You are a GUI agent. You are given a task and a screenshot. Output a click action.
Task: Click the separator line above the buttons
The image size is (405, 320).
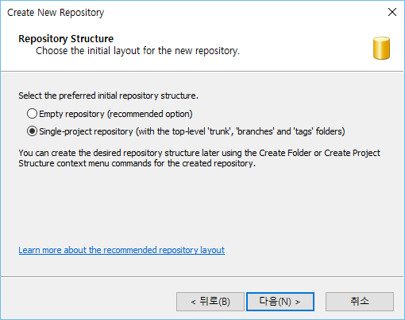pos(202,276)
